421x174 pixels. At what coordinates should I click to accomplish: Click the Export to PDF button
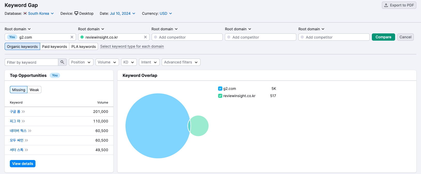point(399,5)
